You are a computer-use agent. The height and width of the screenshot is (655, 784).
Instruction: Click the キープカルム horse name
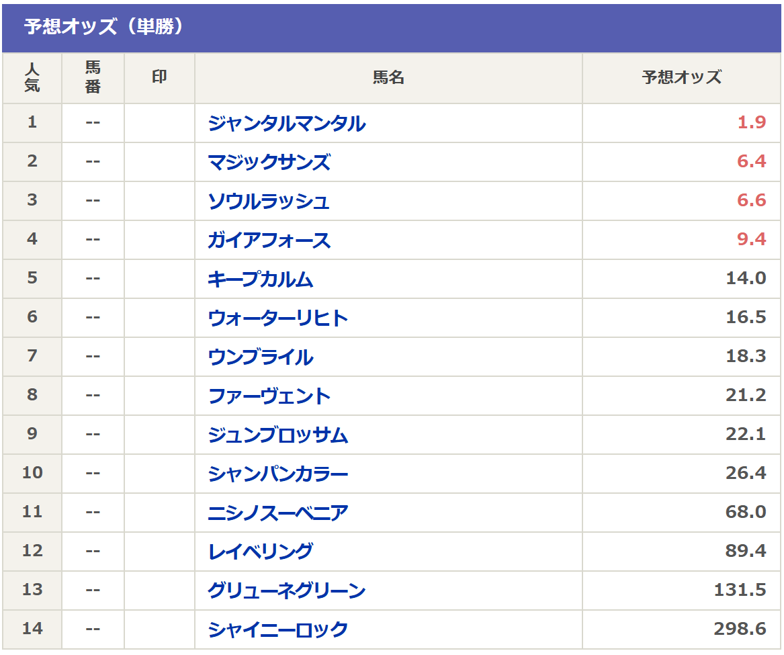click(x=261, y=279)
